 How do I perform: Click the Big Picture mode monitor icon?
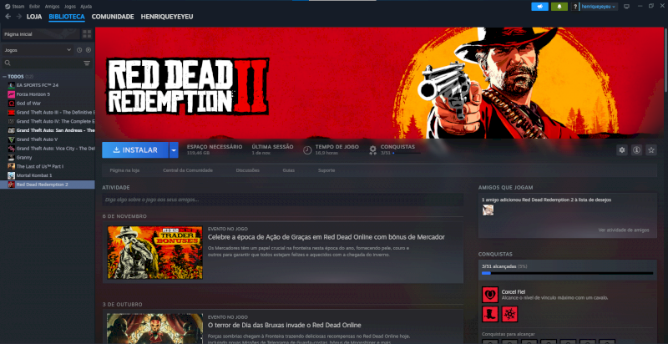click(x=626, y=7)
